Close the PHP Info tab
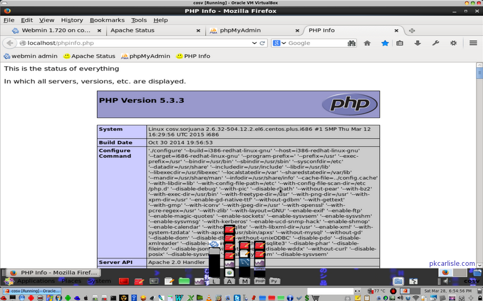Viewport: 483px width, 301px height. 396,31
